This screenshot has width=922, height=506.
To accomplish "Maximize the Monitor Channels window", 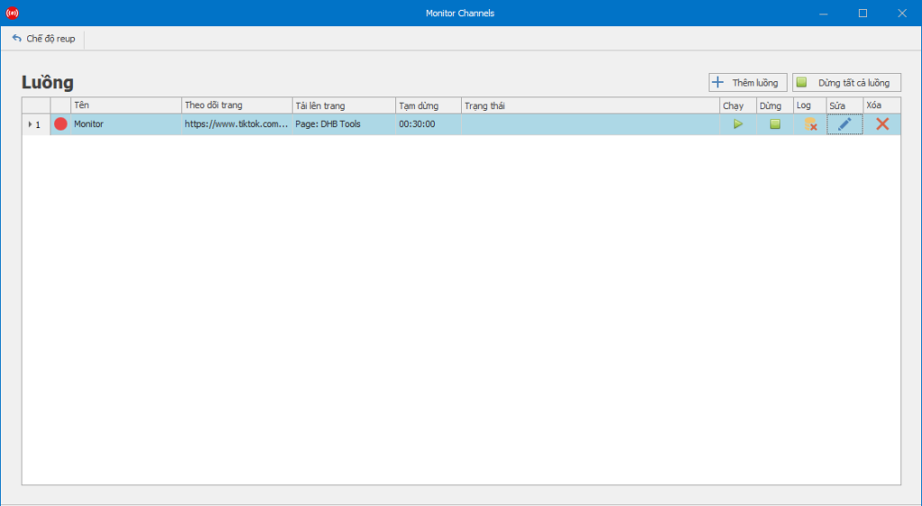I will click(x=863, y=14).
